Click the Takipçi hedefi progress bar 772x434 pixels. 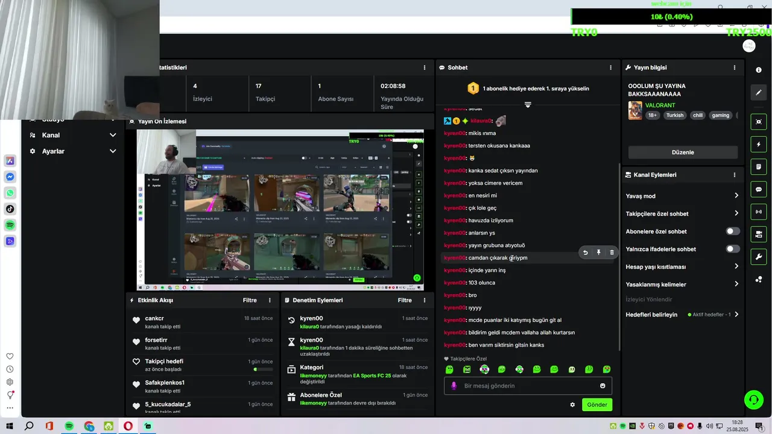263,369
